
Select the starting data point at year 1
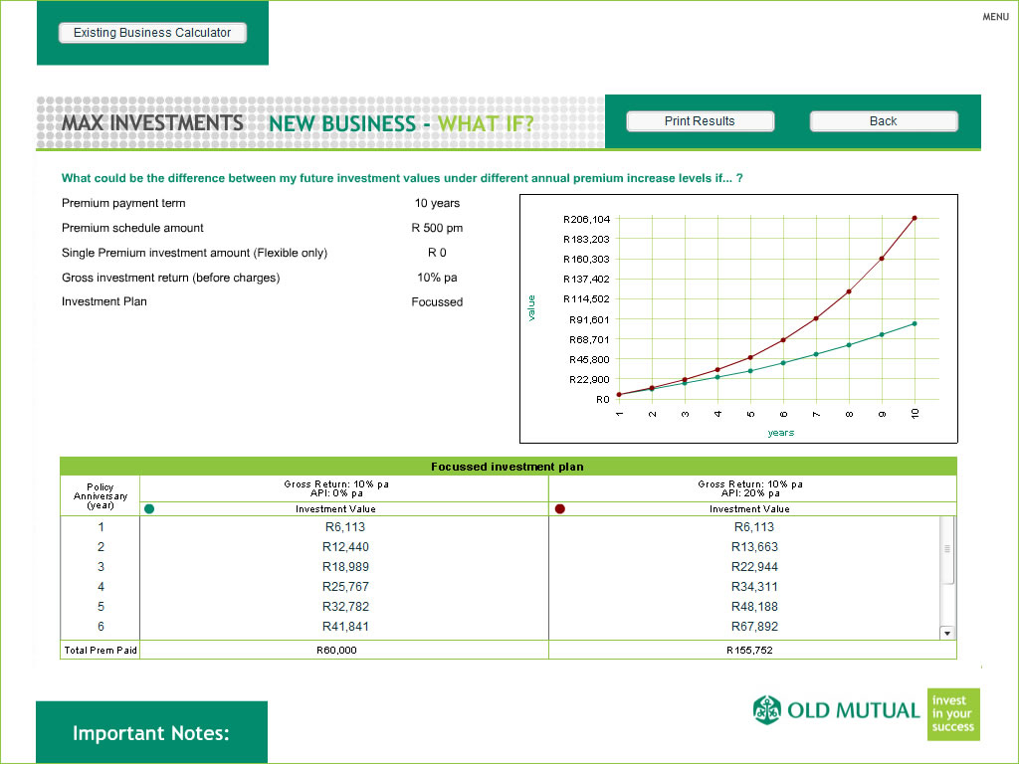click(619, 395)
